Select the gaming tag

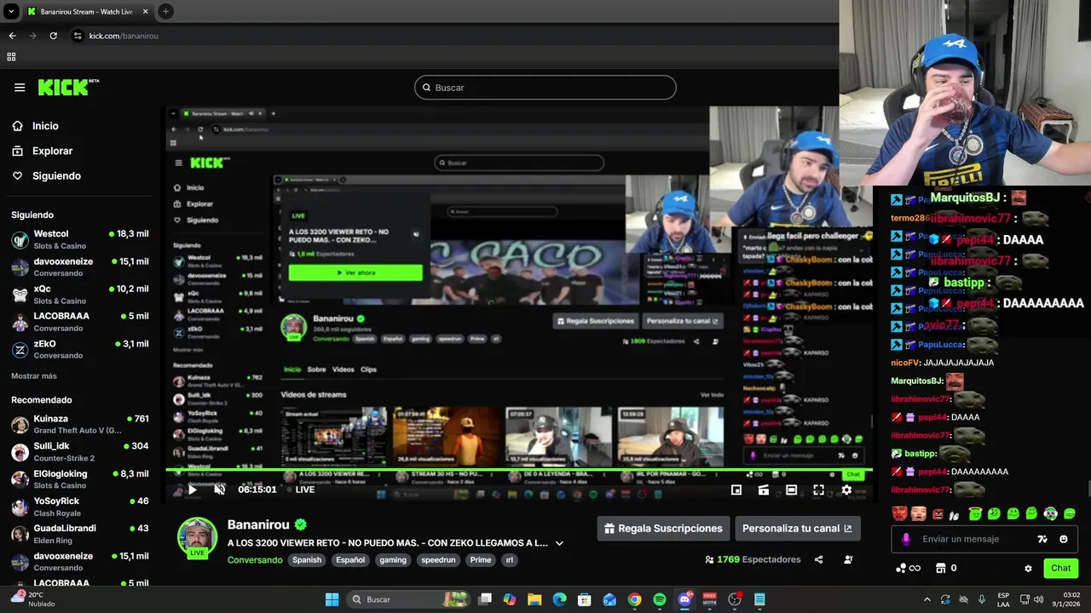point(393,560)
